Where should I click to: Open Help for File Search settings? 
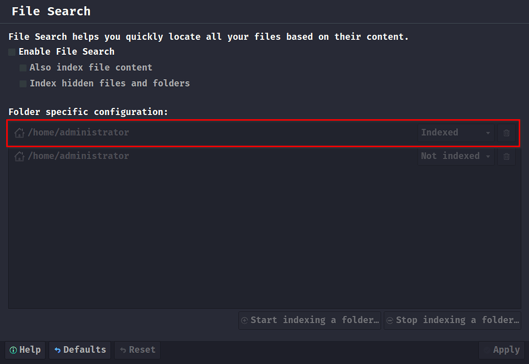click(25, 350)
